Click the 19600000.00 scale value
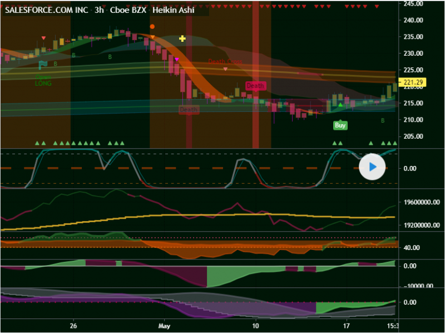The height and width of the screenshot is (333, 445). [x=421, y=203]
